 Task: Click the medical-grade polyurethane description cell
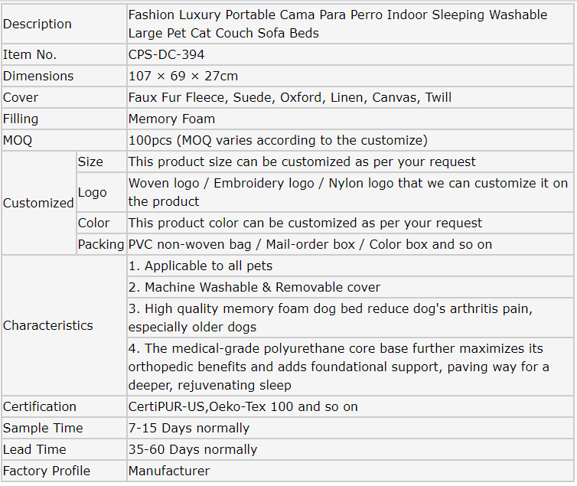pos(339,367)
